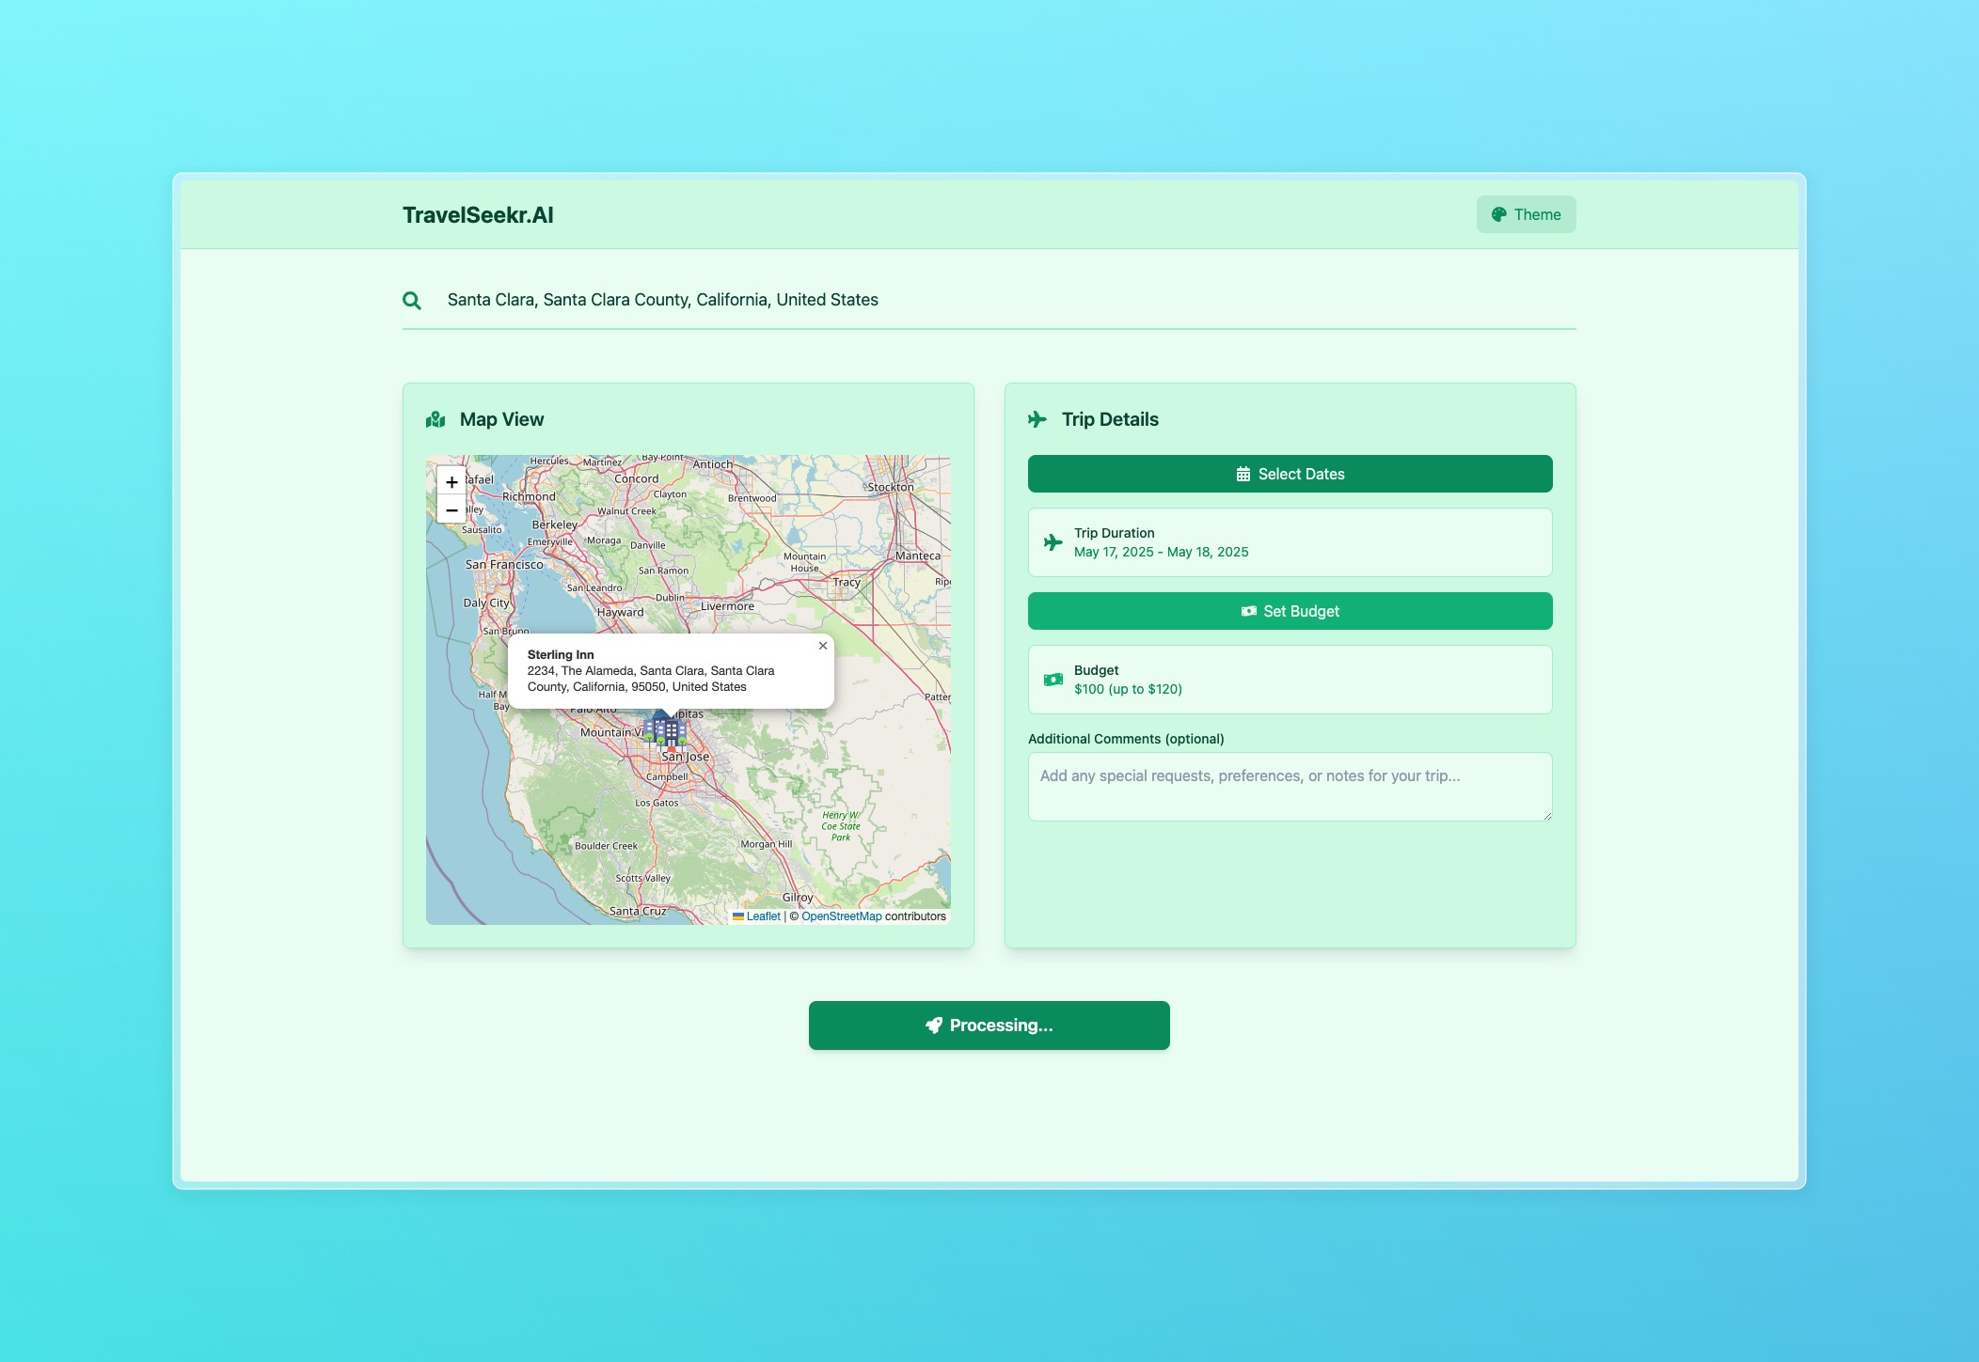Open the Leaflet attribution link
This screenshot has width=1979, height=1362.
tap(763, 916)
